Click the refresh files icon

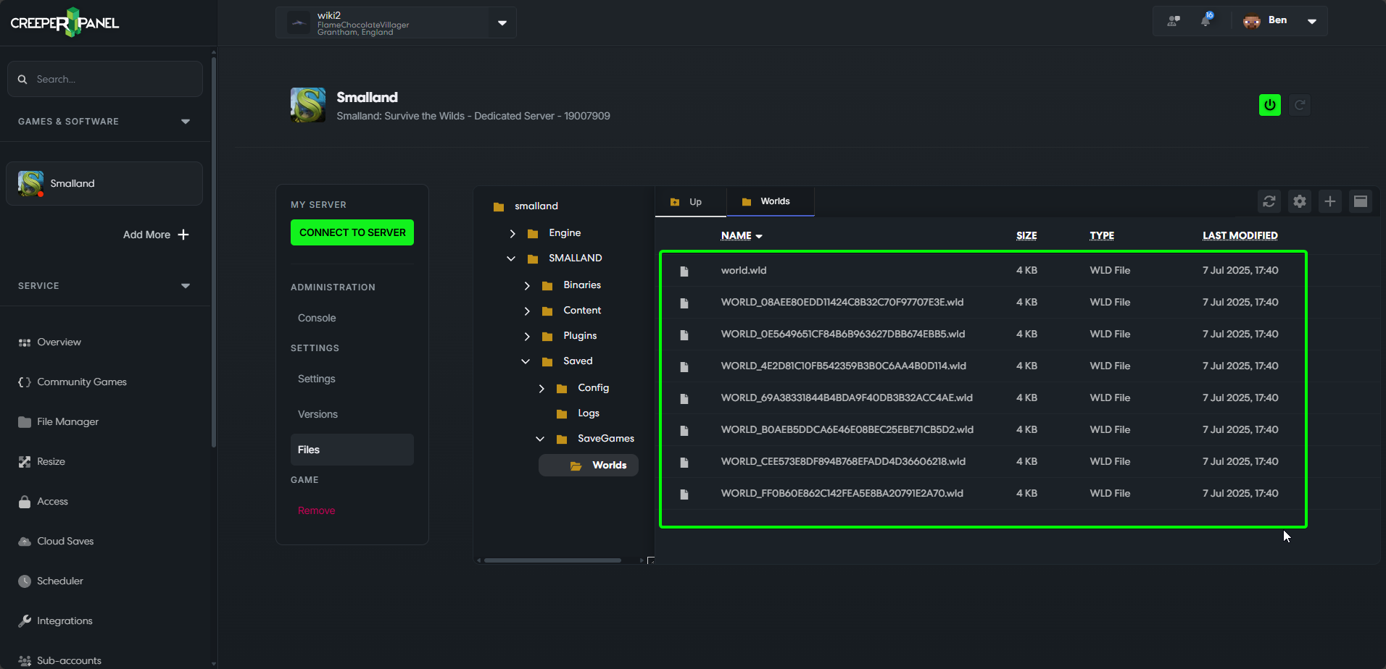[1269, 201]
